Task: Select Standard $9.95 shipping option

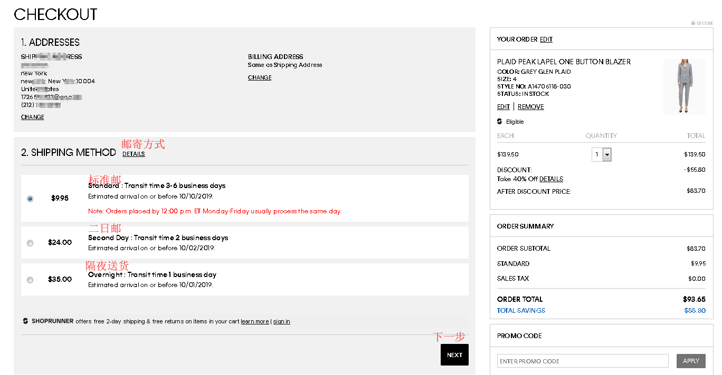Action: (x=30, y=199)
